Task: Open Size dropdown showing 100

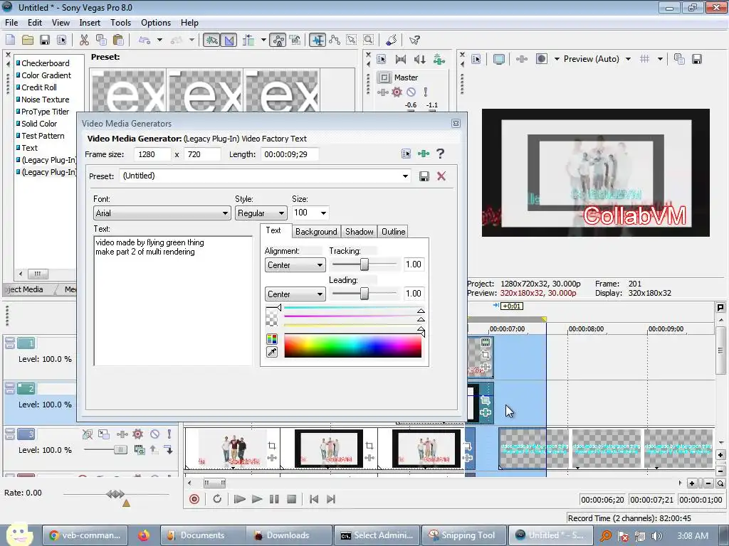Action: [x=323, y=213]
